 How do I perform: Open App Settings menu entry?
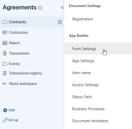click(x=98, y=61)
